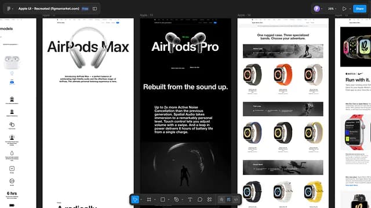The width and height of the screenshot is (371, 208).
Task: Click the diver ocean band banner
Action: pyautogui.click(x=283, y=167)
